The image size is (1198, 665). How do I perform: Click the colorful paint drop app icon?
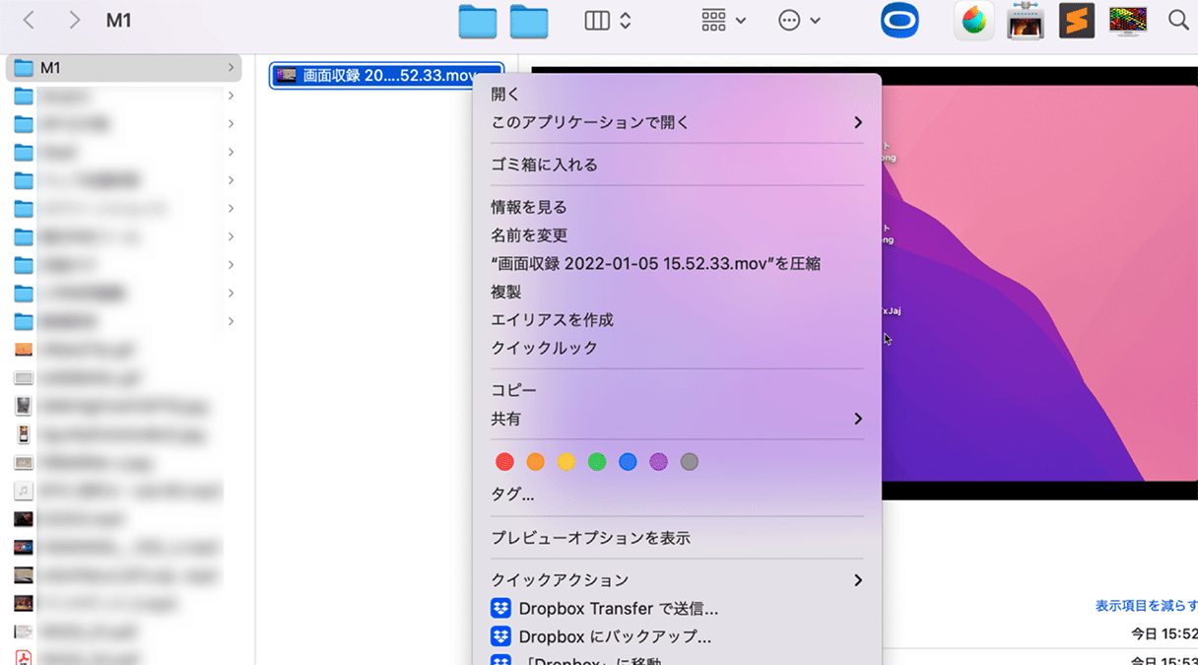(x=974, y=21)
